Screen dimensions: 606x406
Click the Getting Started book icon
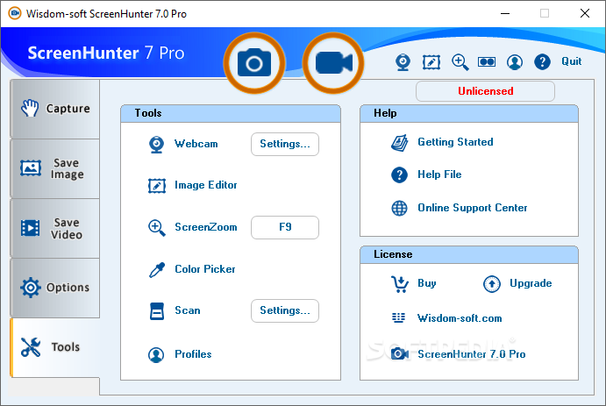tap(400, 143)
